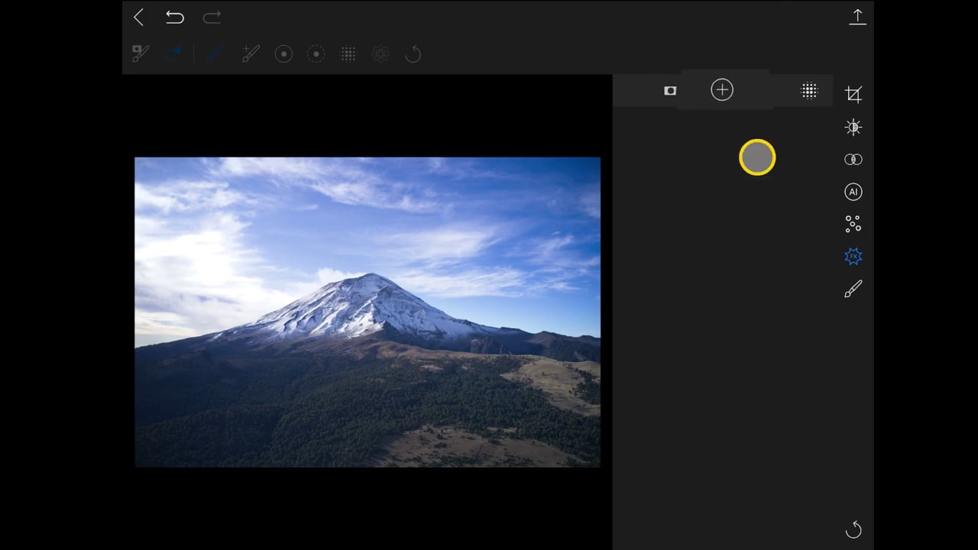Screen dimensions: 978x550
Task: Undo the last edit
Action: click(x=175, y=18)
